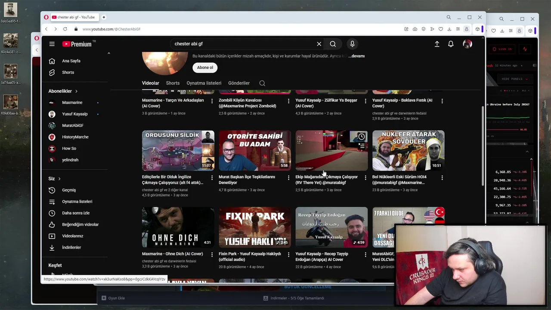
Task: Switch to the Videolar tab
Action: pyautogui.click(x=151, y=83)
